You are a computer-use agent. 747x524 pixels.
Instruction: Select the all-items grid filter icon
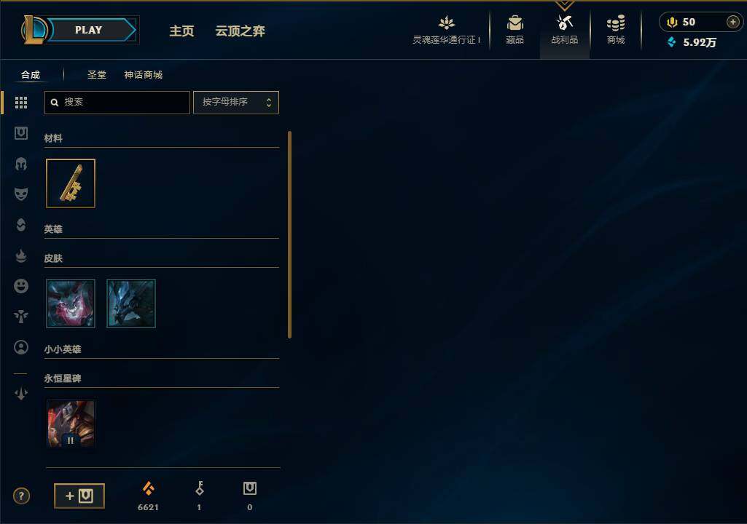(x=21, y=103)
